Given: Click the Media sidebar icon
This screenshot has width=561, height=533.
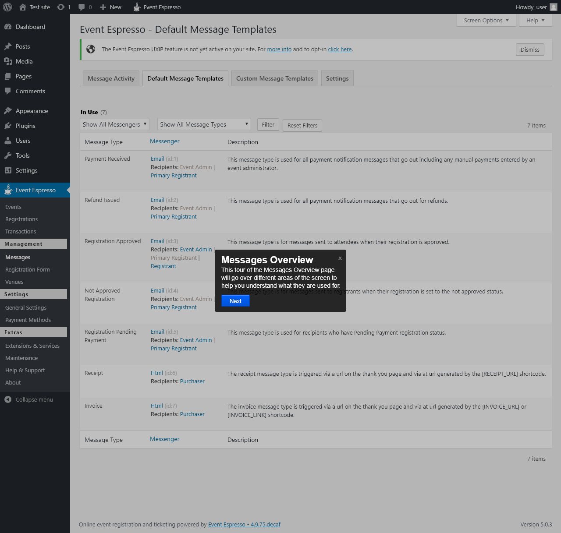Looking at the screenshot, I should point(8,61).
